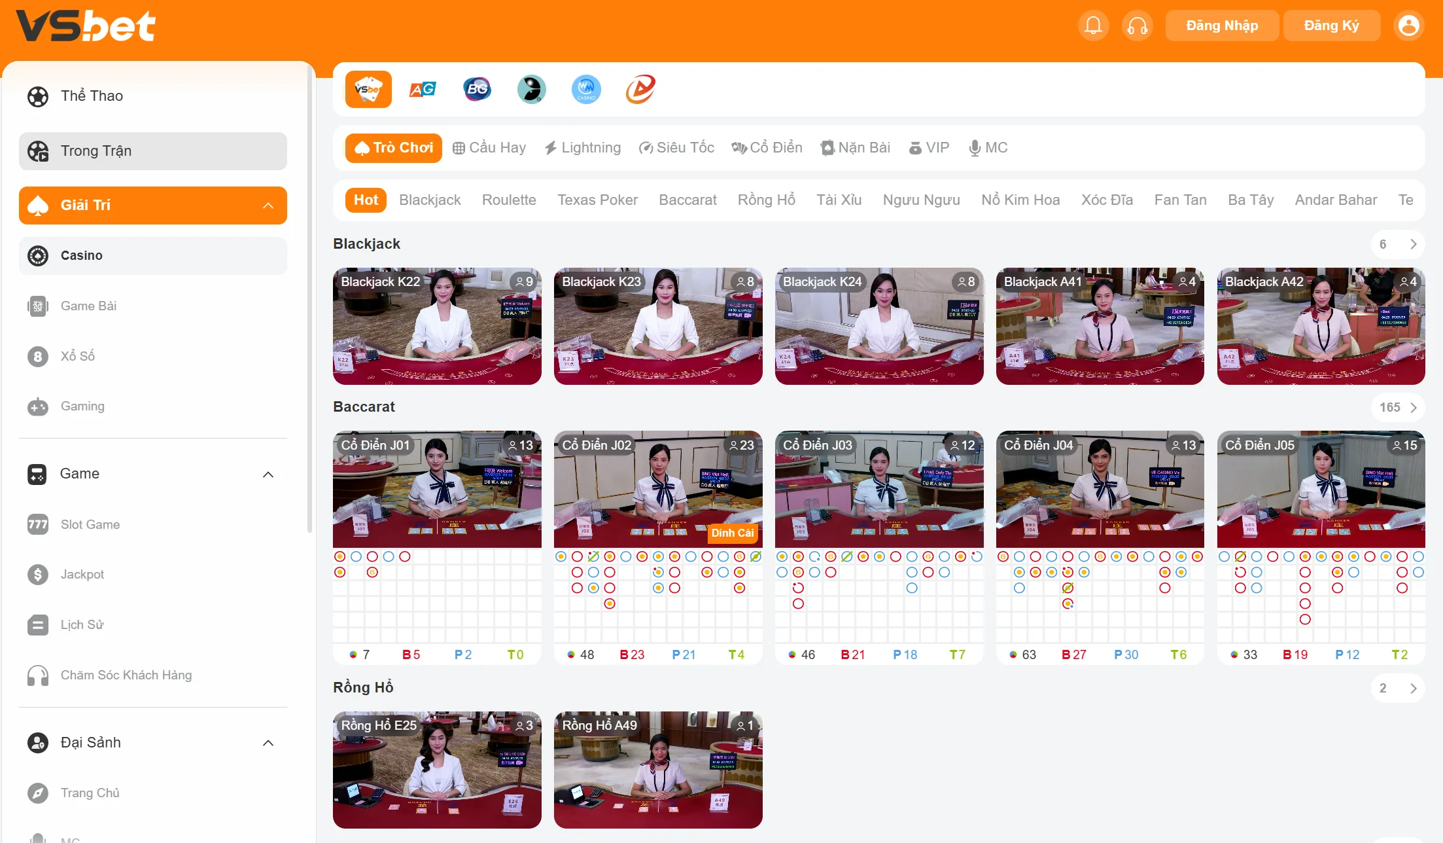Filter games by Texas Poker
1443x843 pixels.
coord(597,200)
